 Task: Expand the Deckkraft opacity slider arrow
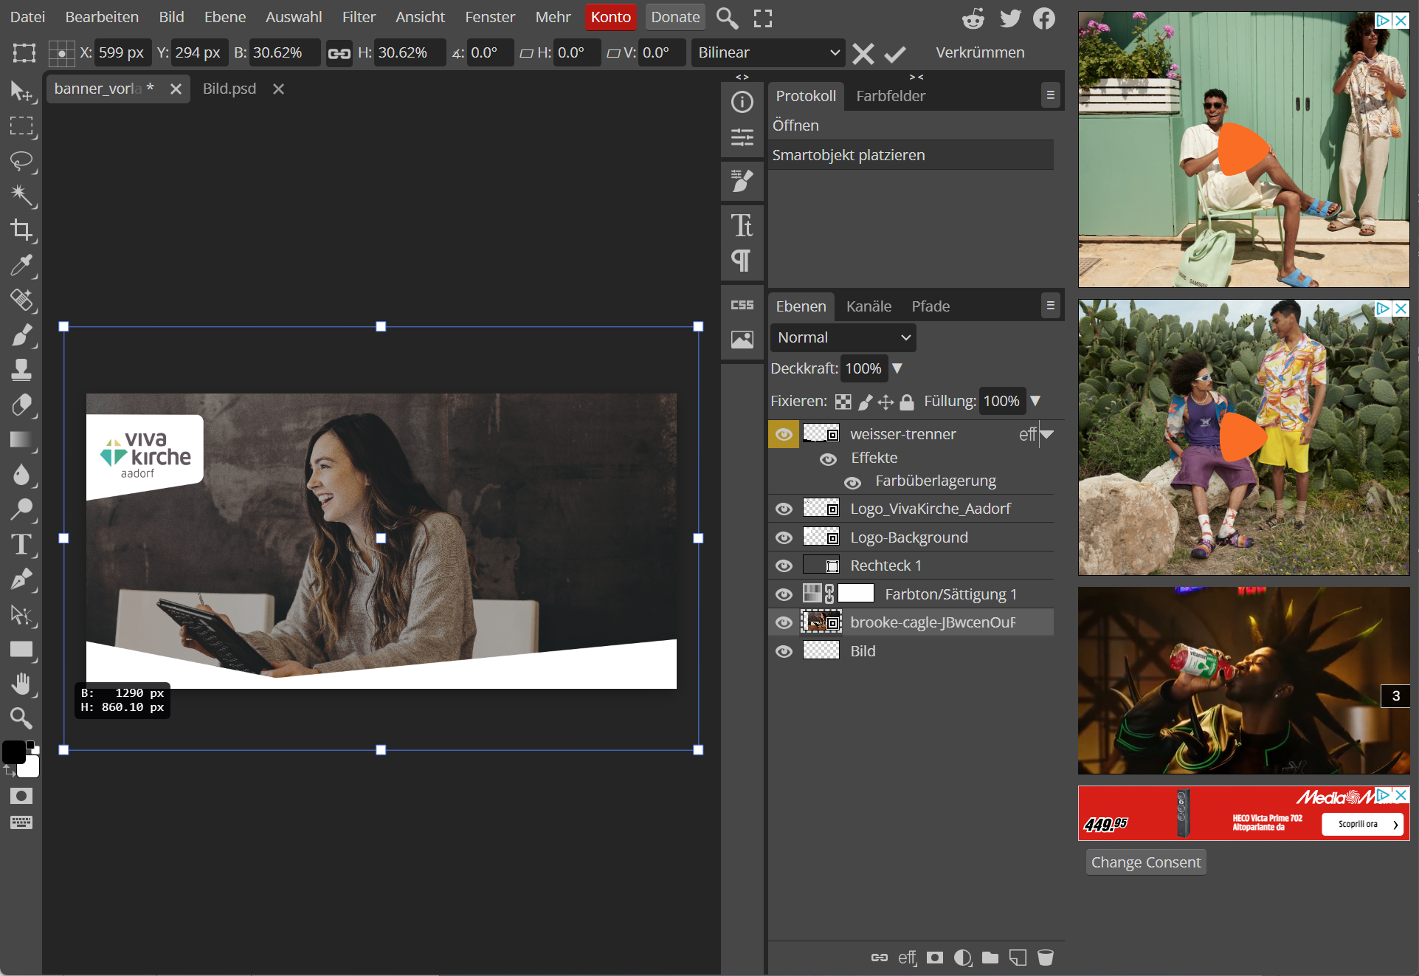pos(897,368)
